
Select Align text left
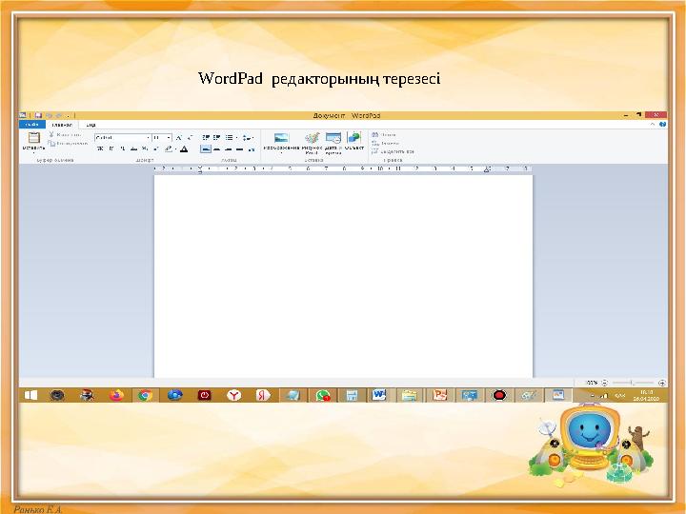(x=206, y=149)
